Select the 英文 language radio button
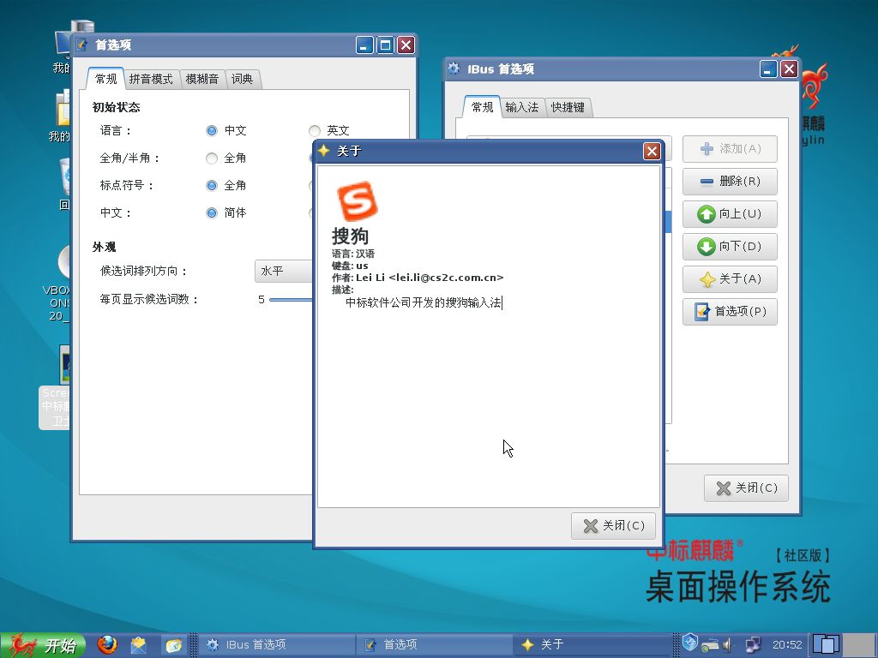The width and height of the screenshot is (878, 658). click(315, 130)
